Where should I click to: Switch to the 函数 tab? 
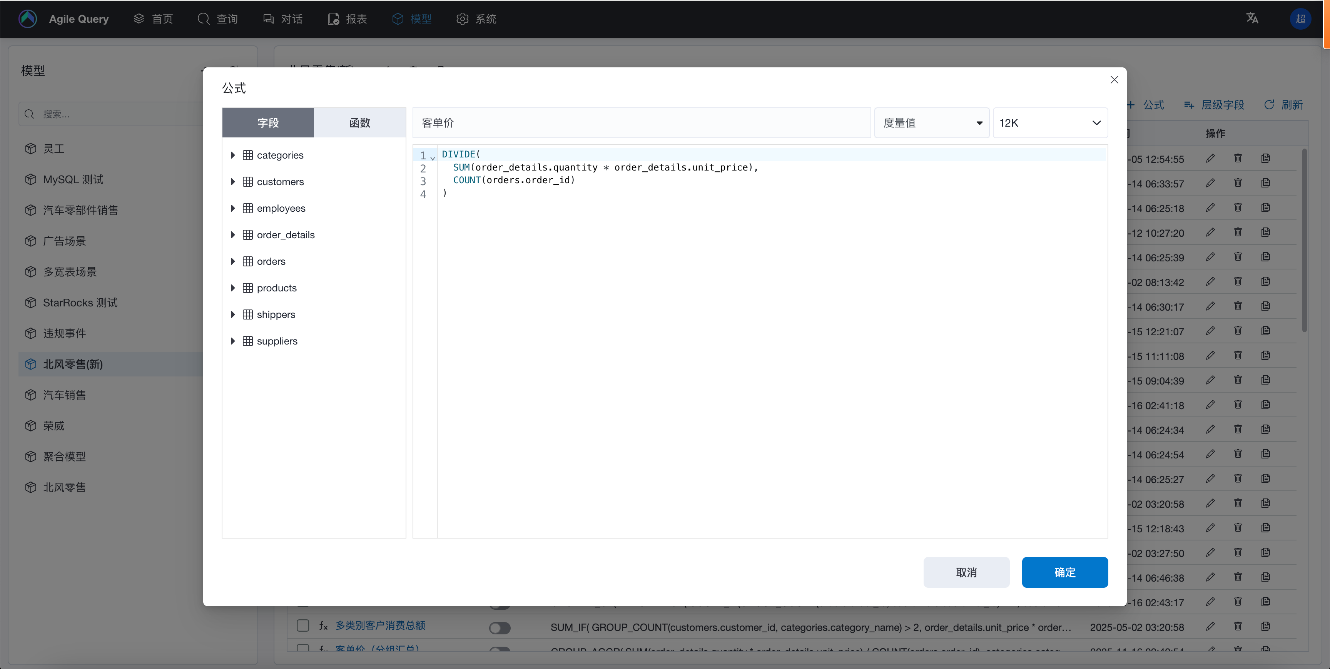360,123
